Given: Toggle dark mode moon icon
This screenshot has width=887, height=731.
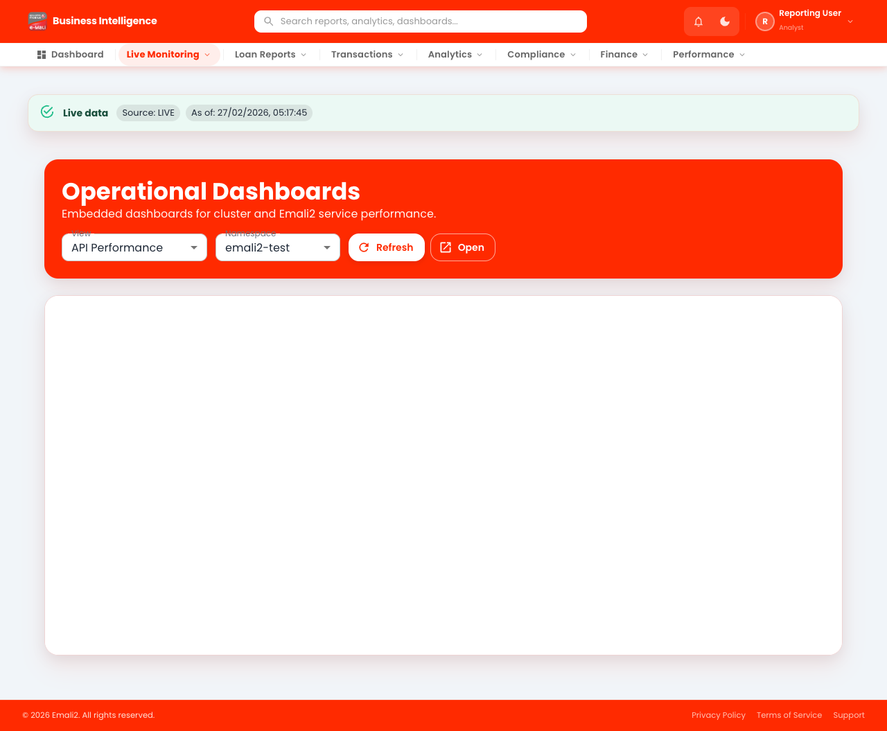Looking at the screenshot, I should tap(725, 21).
